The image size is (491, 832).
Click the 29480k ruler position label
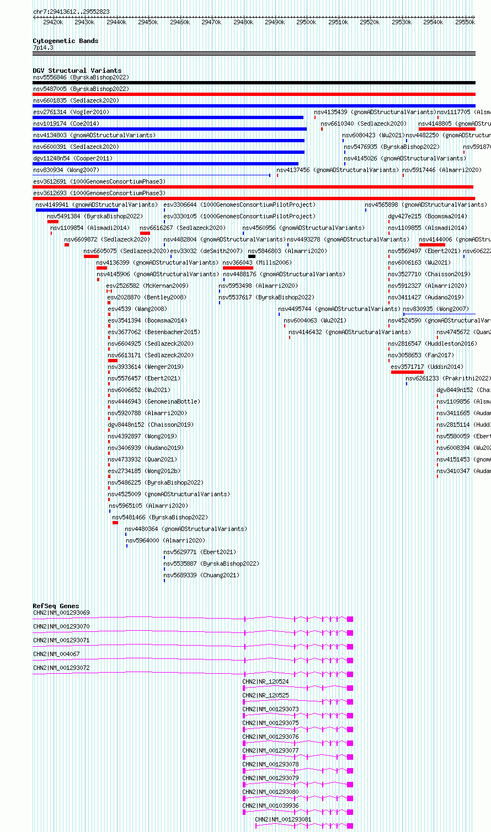point(243,22)
